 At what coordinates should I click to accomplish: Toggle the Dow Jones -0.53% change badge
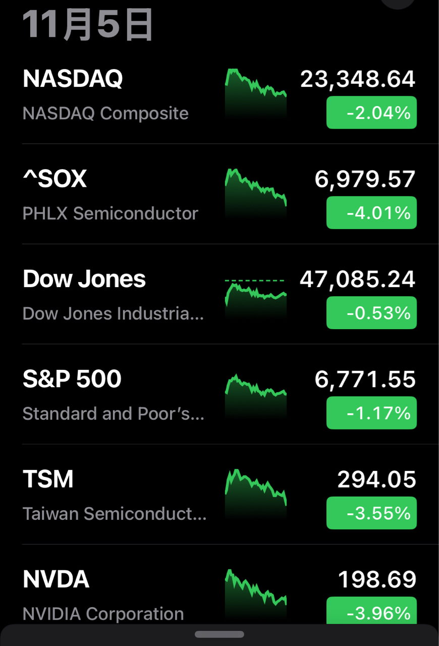371,313
